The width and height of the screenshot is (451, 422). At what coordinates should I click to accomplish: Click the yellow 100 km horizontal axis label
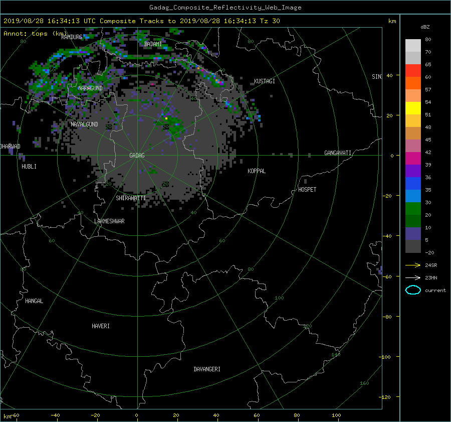pyautogui.click(x=336, y=415)
